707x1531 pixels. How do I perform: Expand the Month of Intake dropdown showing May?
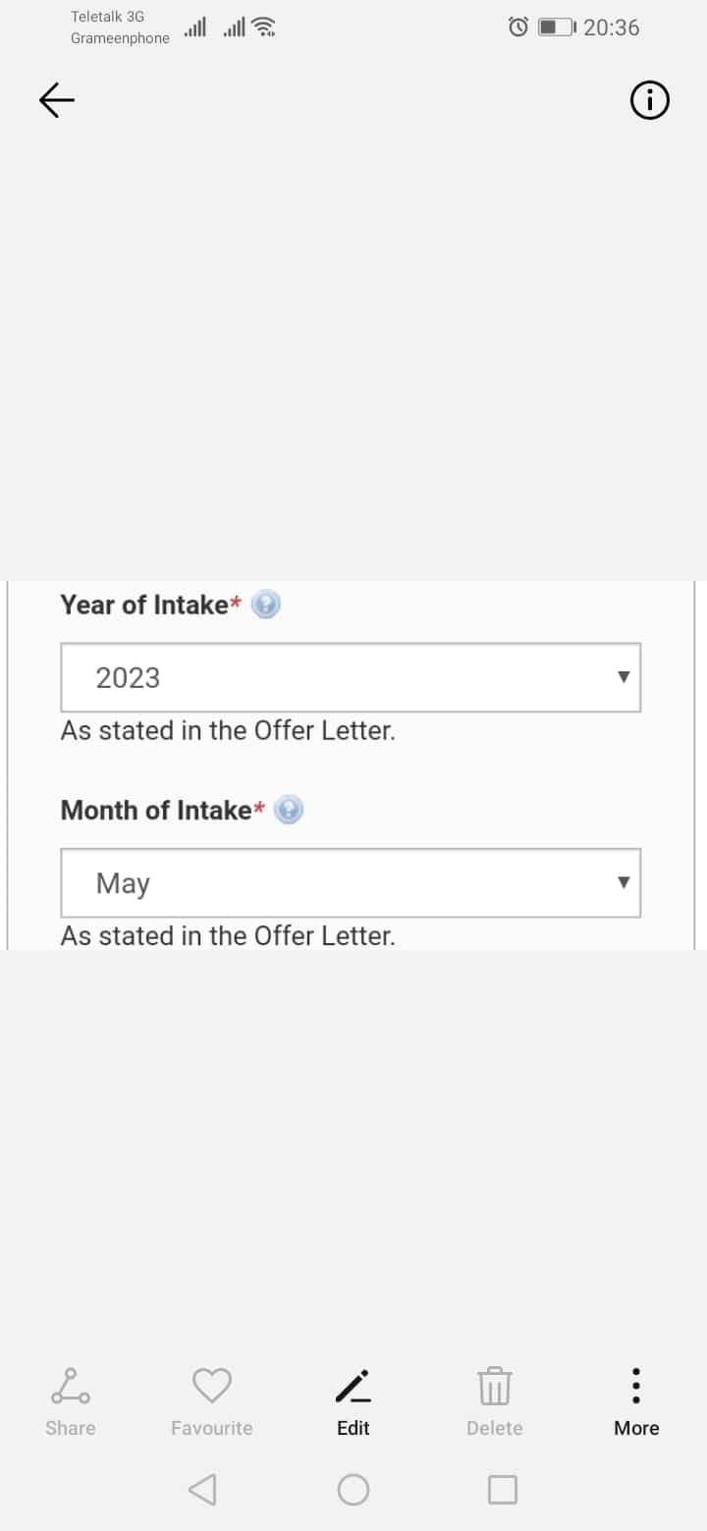coord(351,883)
